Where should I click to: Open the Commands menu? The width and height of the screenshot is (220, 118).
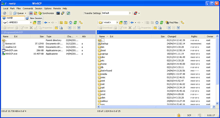[x=28, y=9]
